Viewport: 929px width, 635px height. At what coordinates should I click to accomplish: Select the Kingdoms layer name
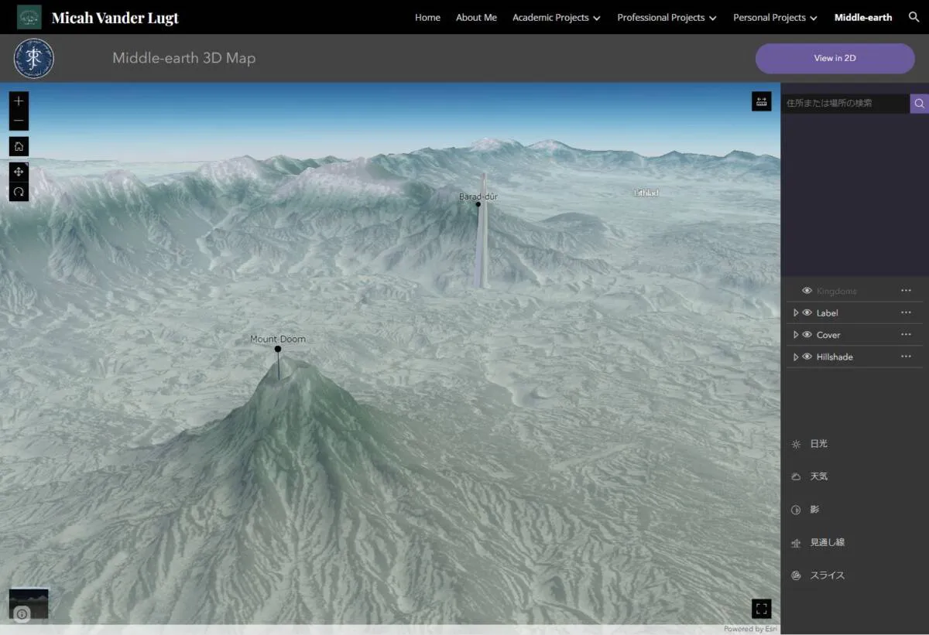click(x=836, y=291)
